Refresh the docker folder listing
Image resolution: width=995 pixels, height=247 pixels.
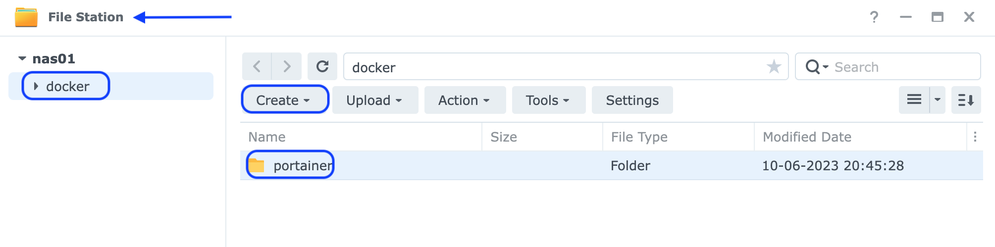click(322, 66)
